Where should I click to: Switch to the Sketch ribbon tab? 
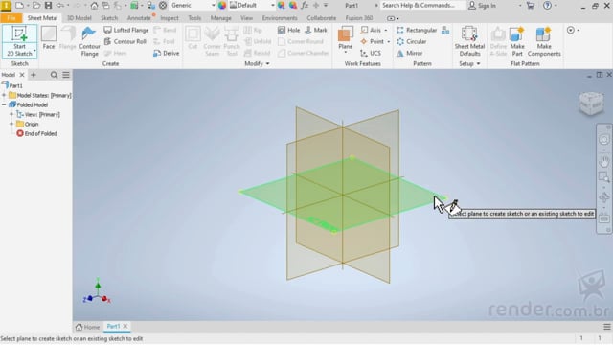pyautogui.click(x=109, y=18)
